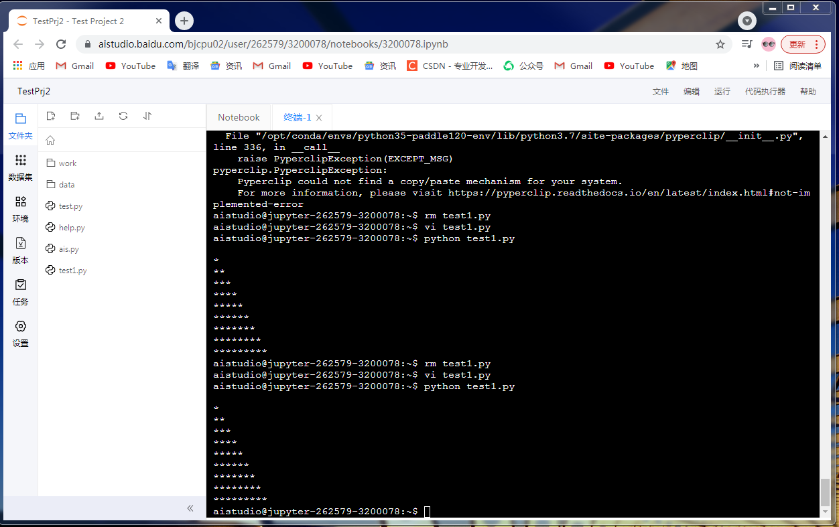Click the new folder icon
Screen dimensions: 839x527
(75, 116)
